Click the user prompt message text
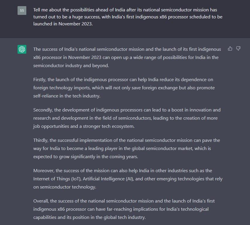The width and height of the screenshot is (250, 225). click(x=128, y=17)
